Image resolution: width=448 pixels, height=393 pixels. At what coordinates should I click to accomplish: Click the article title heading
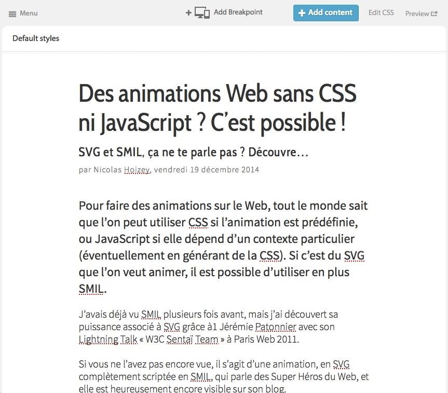(217, 109)
